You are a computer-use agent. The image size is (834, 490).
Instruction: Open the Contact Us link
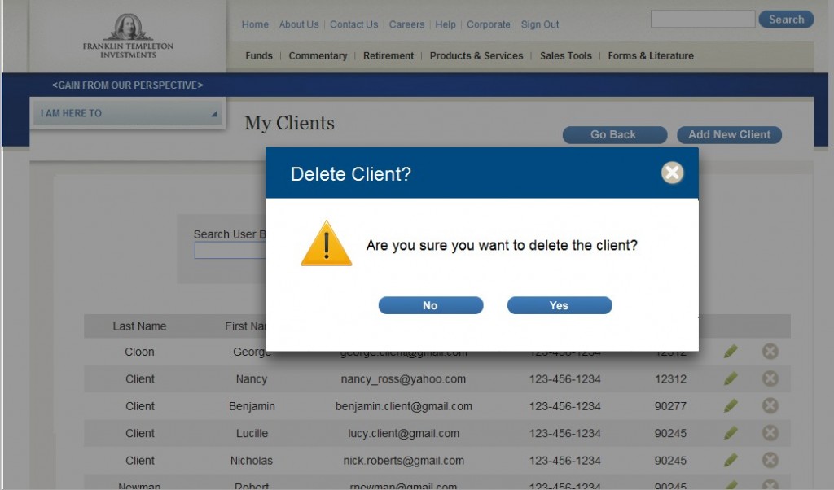pos(353,24)
